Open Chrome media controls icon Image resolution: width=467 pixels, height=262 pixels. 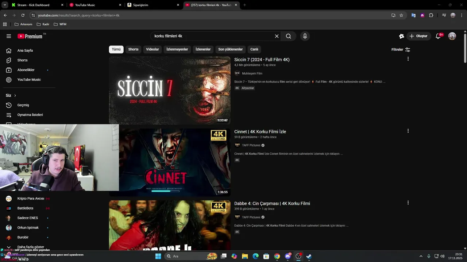[x=444, y=15]
